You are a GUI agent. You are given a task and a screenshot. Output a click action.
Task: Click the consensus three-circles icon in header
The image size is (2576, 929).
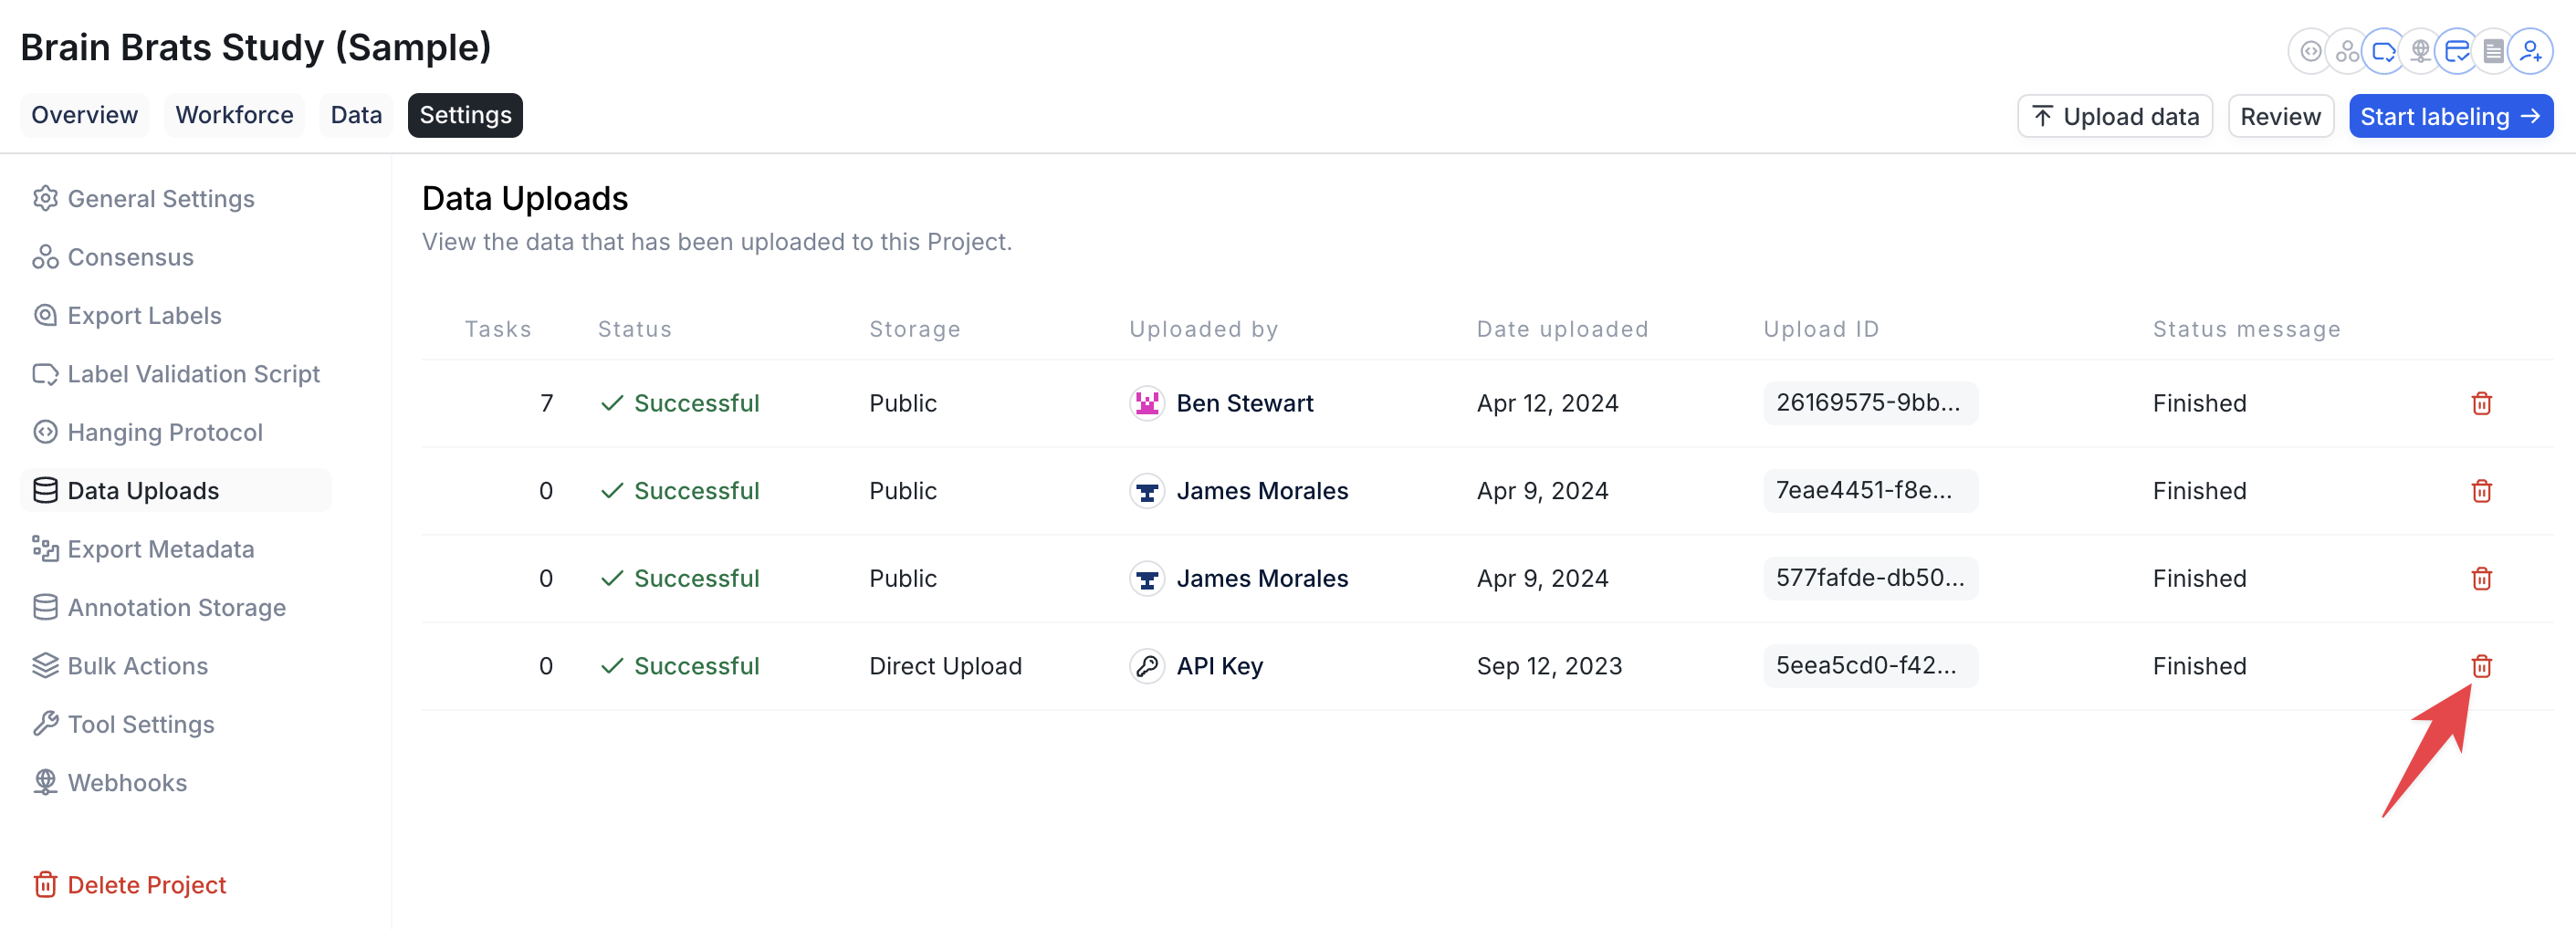(x=2347, y=51)
